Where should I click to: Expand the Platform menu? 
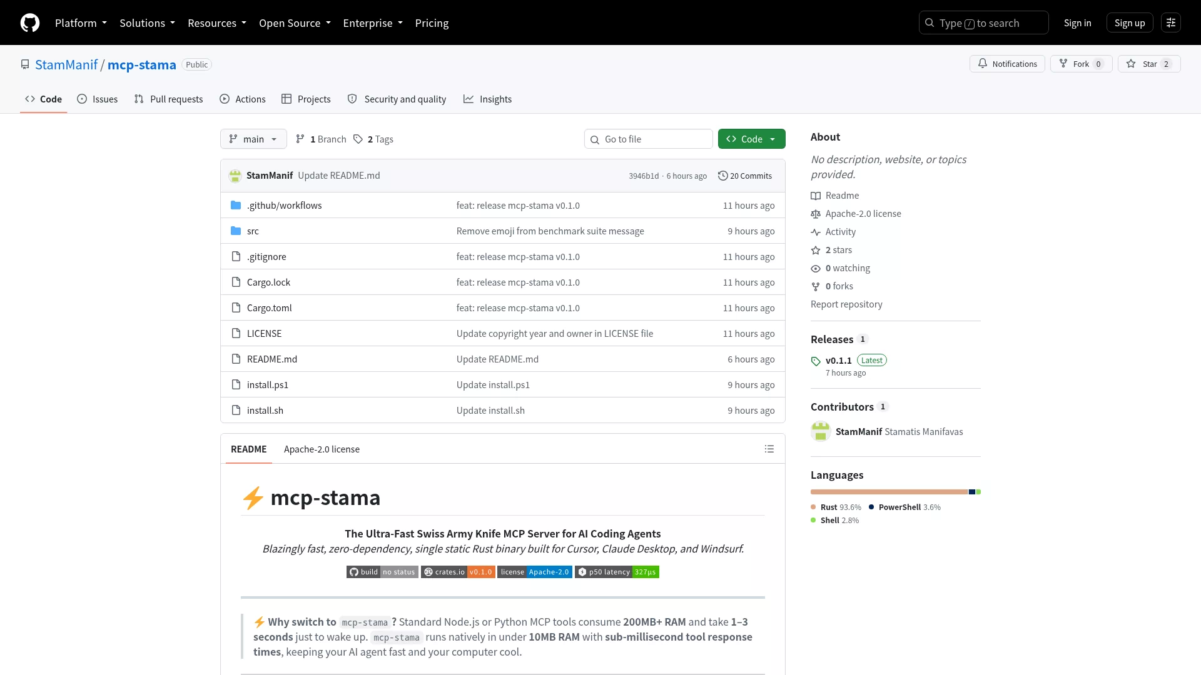(x=81, y=22)
